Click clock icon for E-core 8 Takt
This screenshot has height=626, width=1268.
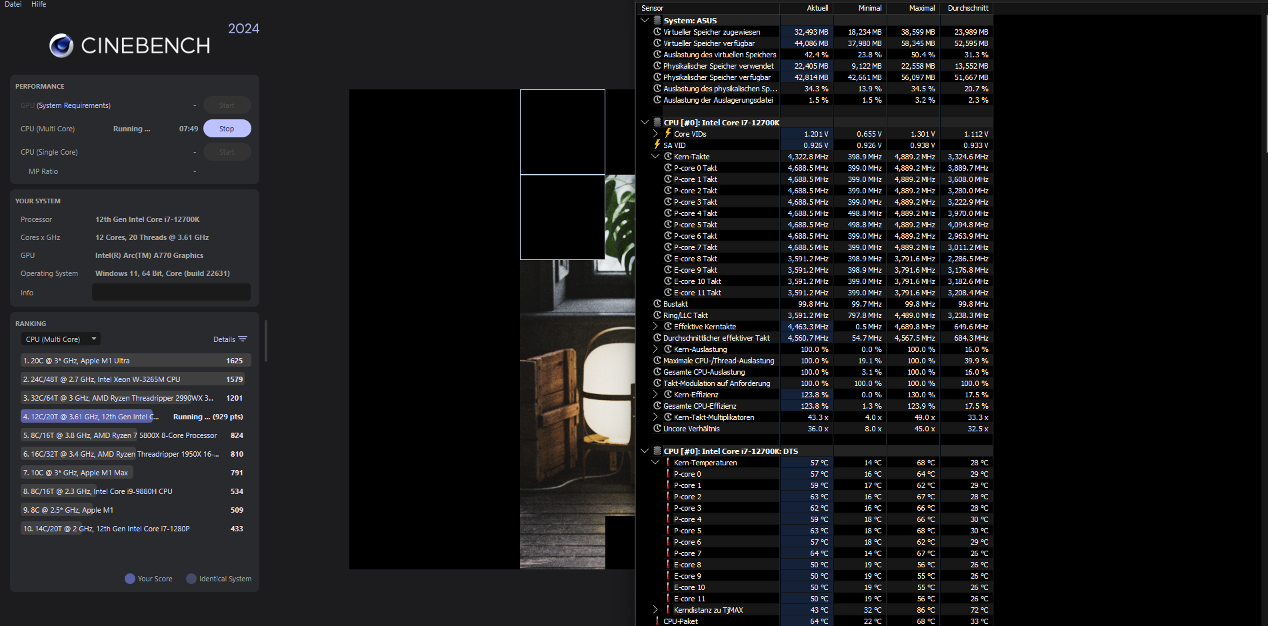[668, 259]
